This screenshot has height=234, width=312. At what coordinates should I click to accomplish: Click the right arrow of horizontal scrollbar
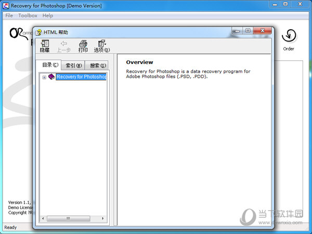(102, 218)
